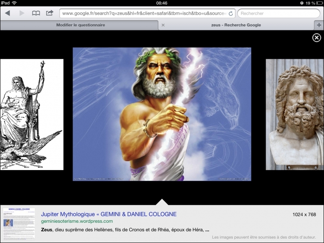Tap the Safari back arrow
324x243 pixels.
coord(7,13)
